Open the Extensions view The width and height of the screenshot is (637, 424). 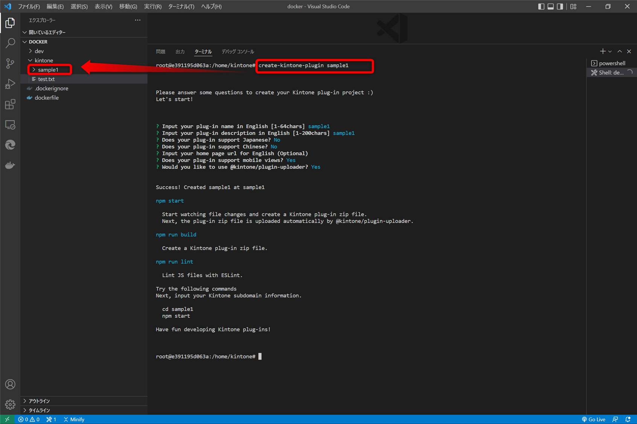10,104
